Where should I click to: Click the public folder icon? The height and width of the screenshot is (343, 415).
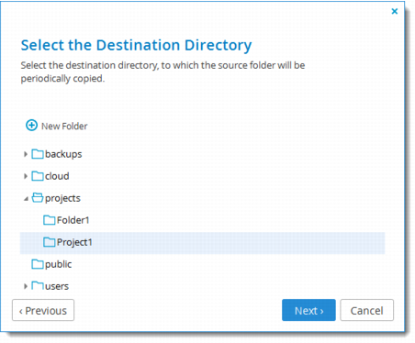(38, 264)
